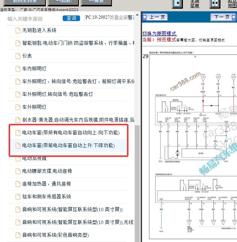Screen dimensions: 237x242
Task: Click the document icon beside 仪表
Action: 18,56
